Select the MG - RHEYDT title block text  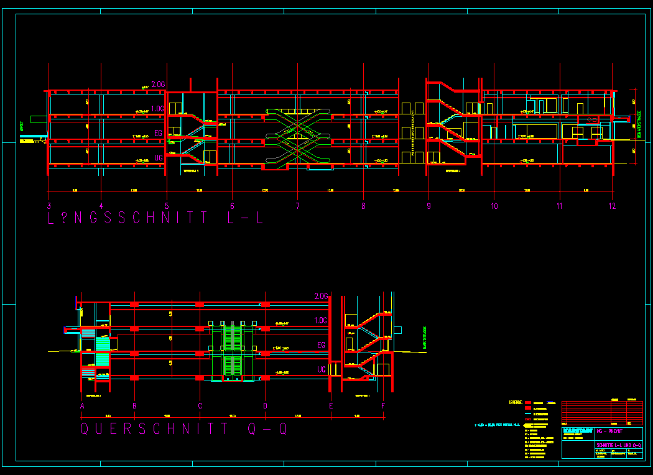(x=610, y=431)
